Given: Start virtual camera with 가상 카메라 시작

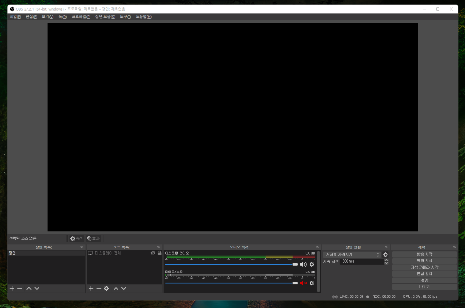Looking at the screenshot, I should tap(425, 268).
